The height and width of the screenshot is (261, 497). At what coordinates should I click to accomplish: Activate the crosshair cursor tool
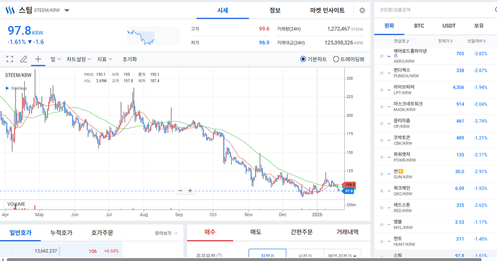tap(38, 59)
